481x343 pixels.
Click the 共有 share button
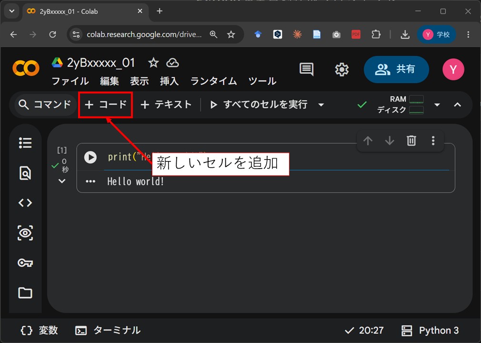(x=396, y=70)
